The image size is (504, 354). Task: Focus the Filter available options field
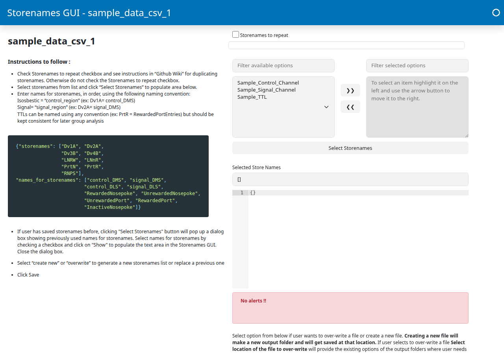coord(283,66)
